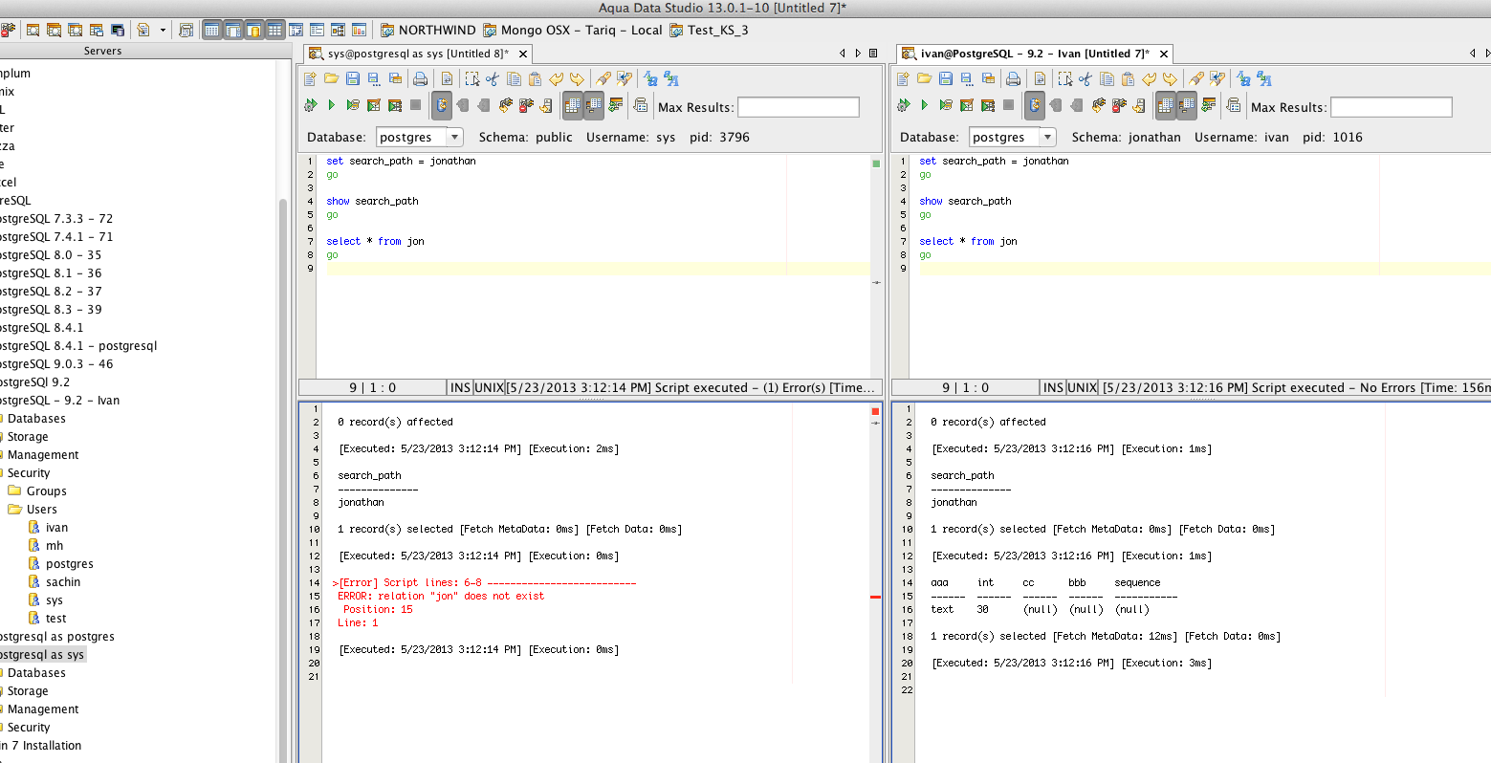
Task: Toggle grid results button in sys query toolbar
Action: (573, 106)
